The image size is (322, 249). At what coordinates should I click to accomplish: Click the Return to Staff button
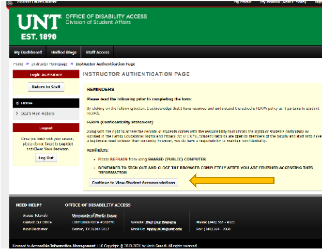[x=46, y=87]
